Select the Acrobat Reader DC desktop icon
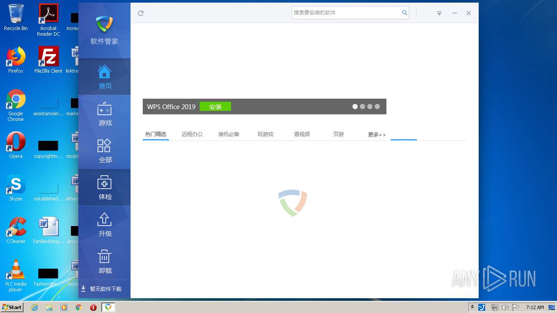 pos(48,20)
